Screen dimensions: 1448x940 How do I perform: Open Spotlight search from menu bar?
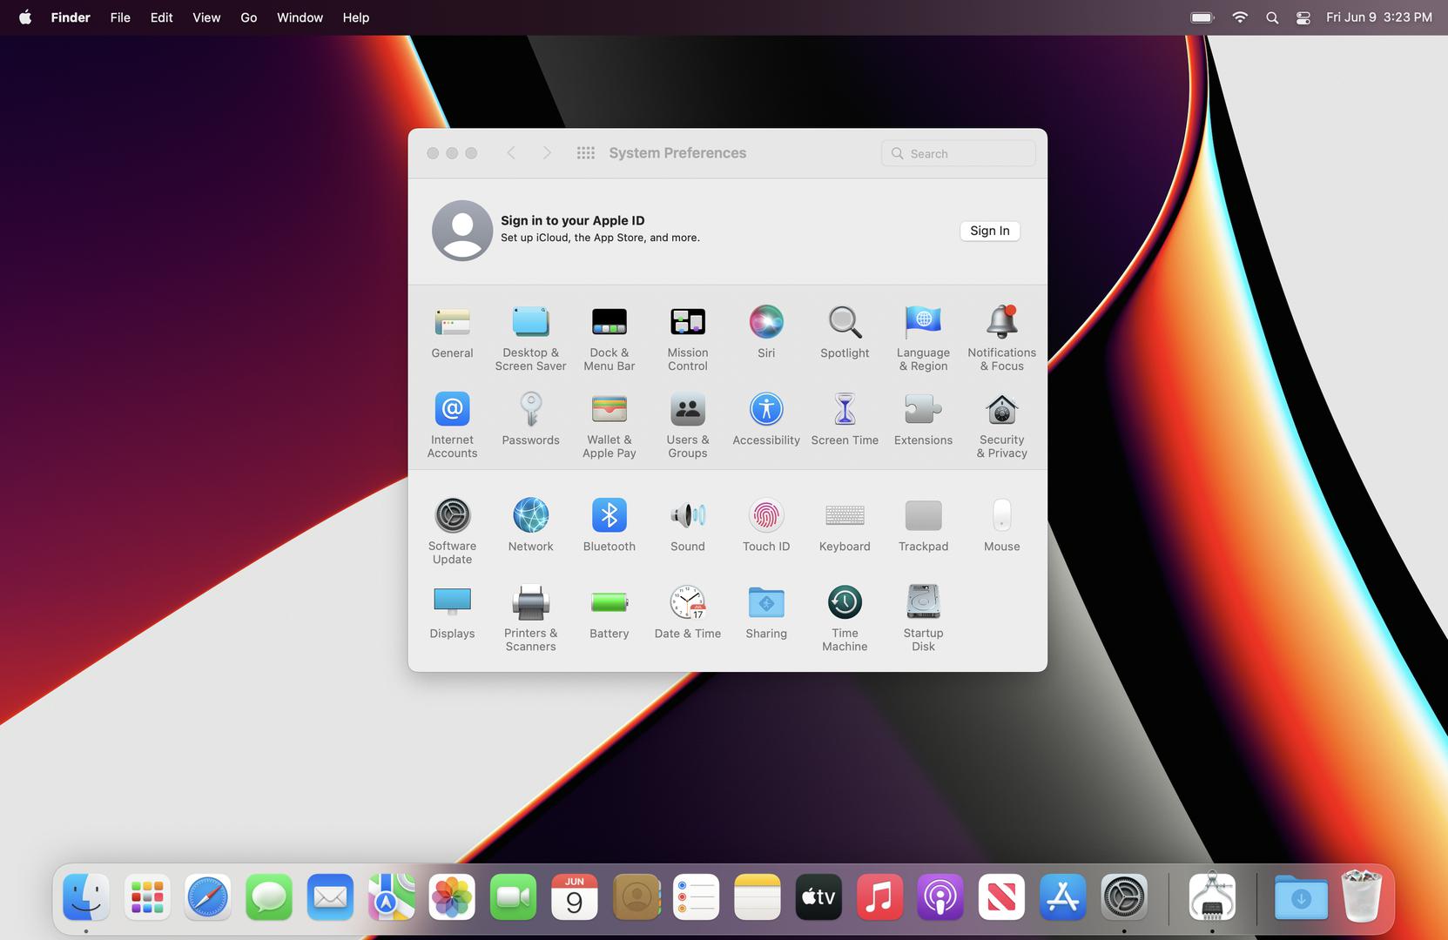(1272, 17)
